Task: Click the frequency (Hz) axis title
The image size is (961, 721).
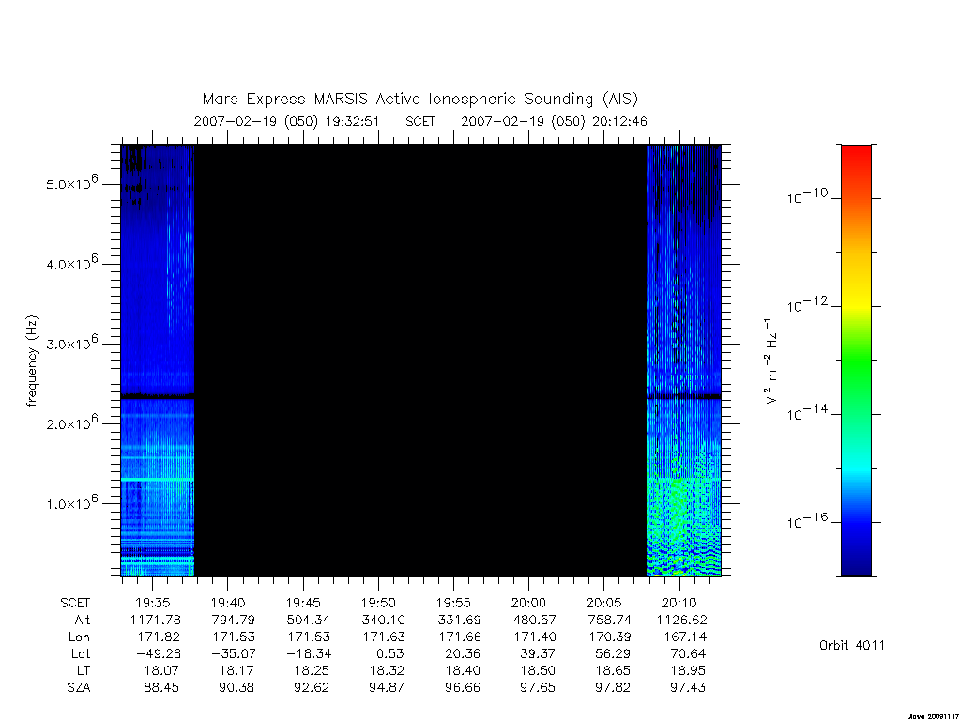Action: tap(32, 360)
